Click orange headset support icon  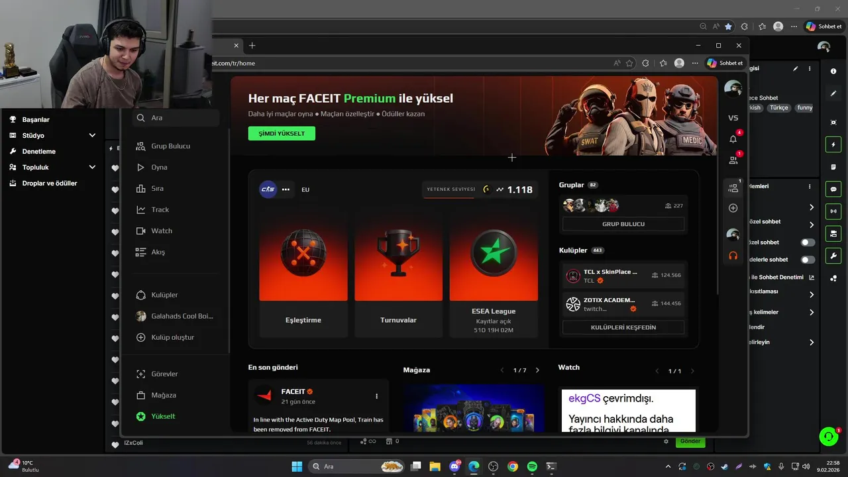point(733,255)
